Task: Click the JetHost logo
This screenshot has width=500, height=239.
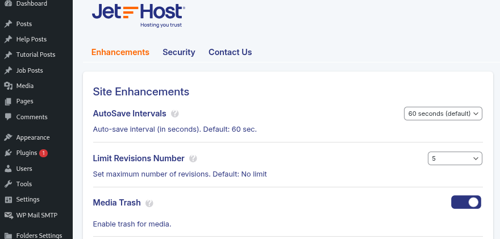Action: click(x=139, y=15)
